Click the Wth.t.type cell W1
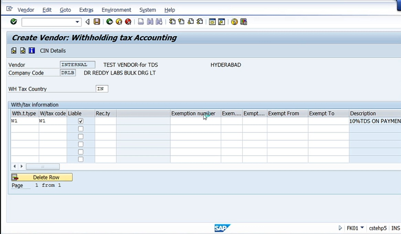 click(x=25, y=121)
